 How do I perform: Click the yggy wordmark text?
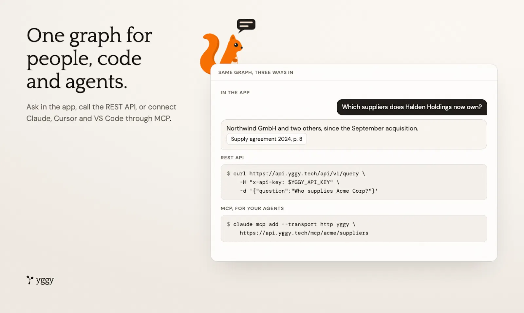tap(45, 281)
